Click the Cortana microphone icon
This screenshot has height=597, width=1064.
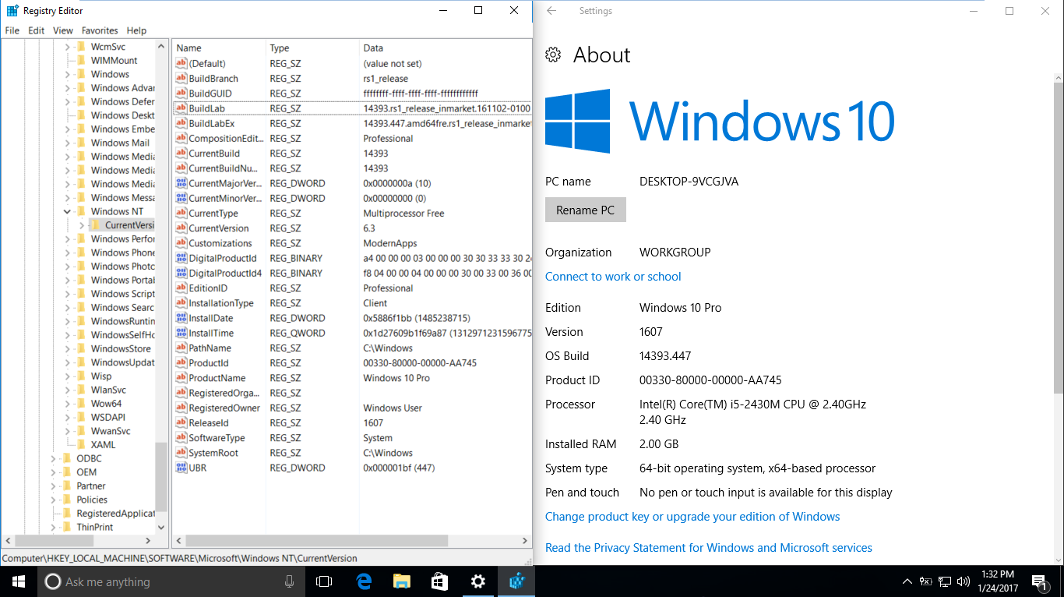289,581
